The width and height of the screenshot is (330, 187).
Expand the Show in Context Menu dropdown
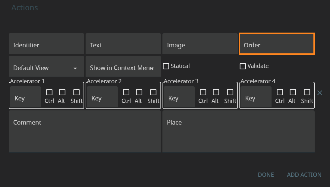click(x=123, y=68)
